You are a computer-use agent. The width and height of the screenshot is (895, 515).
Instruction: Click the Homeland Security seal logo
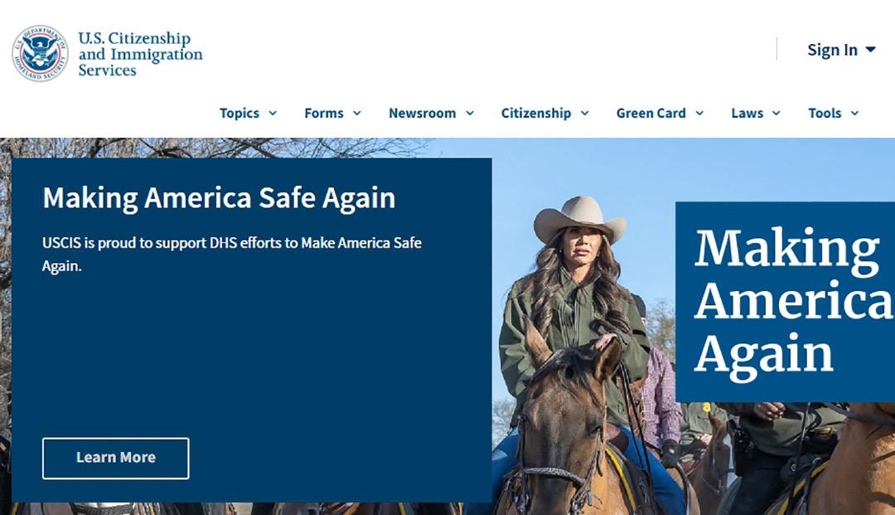(x=40, y=53)
